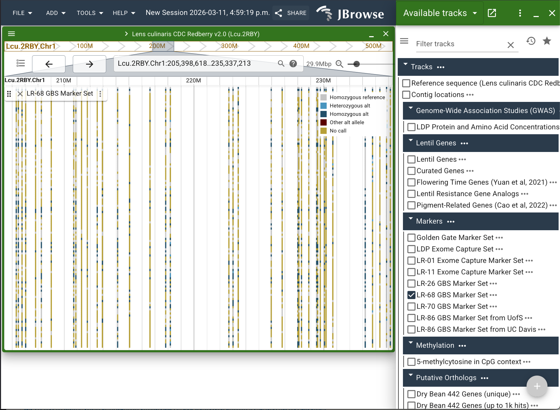The width and height of the screenshot is (560, 410).
Task: Show recently used tracks history
Action: click(x=531, y=41)
